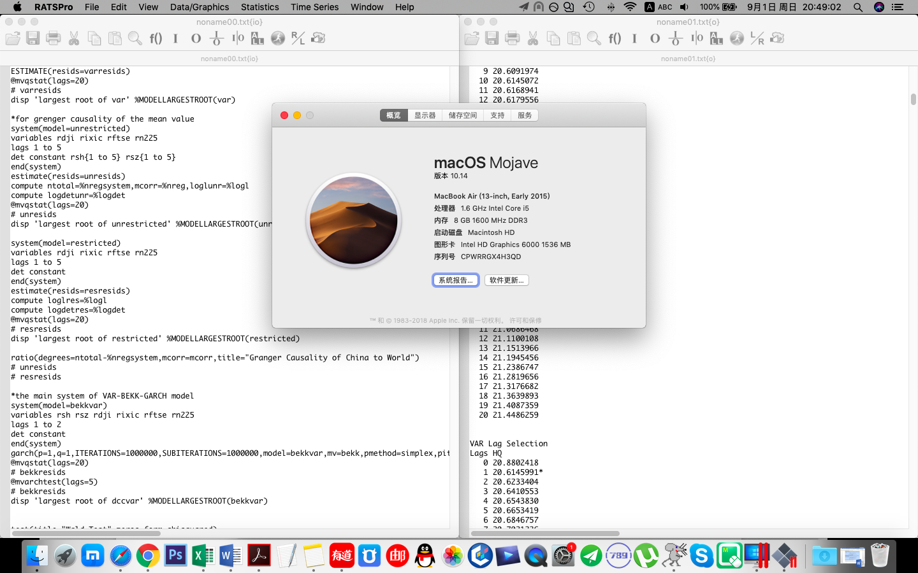Image resolution: width=918 pixels, height=573 pixels.
Task: Click the running man icon in left toolbar
Action: point(278,38)
